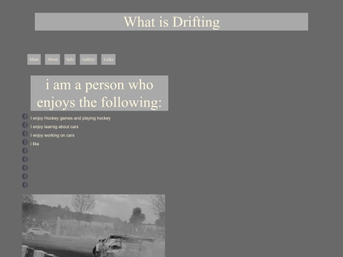Click the 'What is Drifting' page title

coord(171,22)
